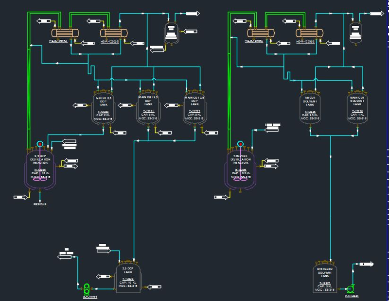Click the RESIDUE text label
Viewport: 389px width, 301px height.
pyautogui.click(x=40, y=204)
